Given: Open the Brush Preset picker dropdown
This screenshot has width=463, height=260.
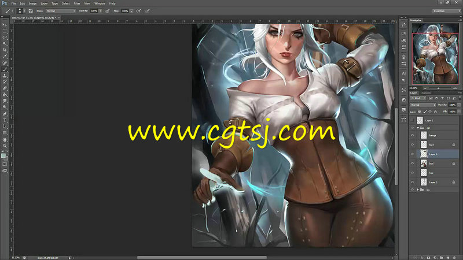Looking at the screenshot, I should click(24, 11).
